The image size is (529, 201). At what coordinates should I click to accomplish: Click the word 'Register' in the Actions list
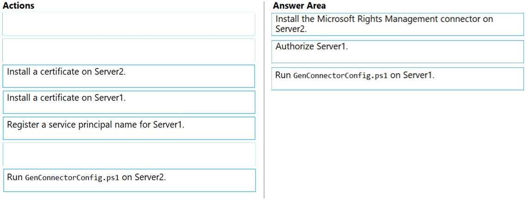click(x=20, y=125)
